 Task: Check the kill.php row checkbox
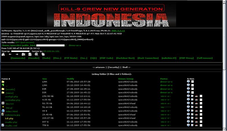[x=201, y=118]
